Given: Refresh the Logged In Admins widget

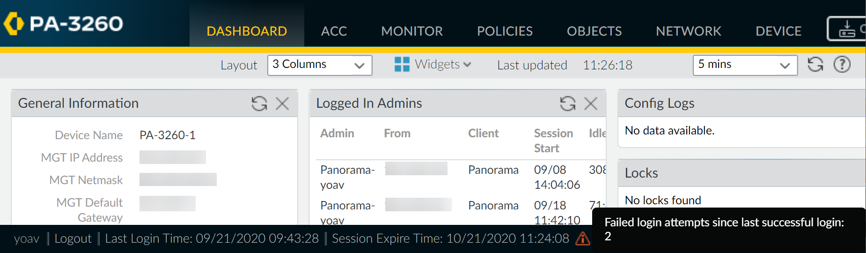Looking at the screenshot, I should tap(567, 103).
